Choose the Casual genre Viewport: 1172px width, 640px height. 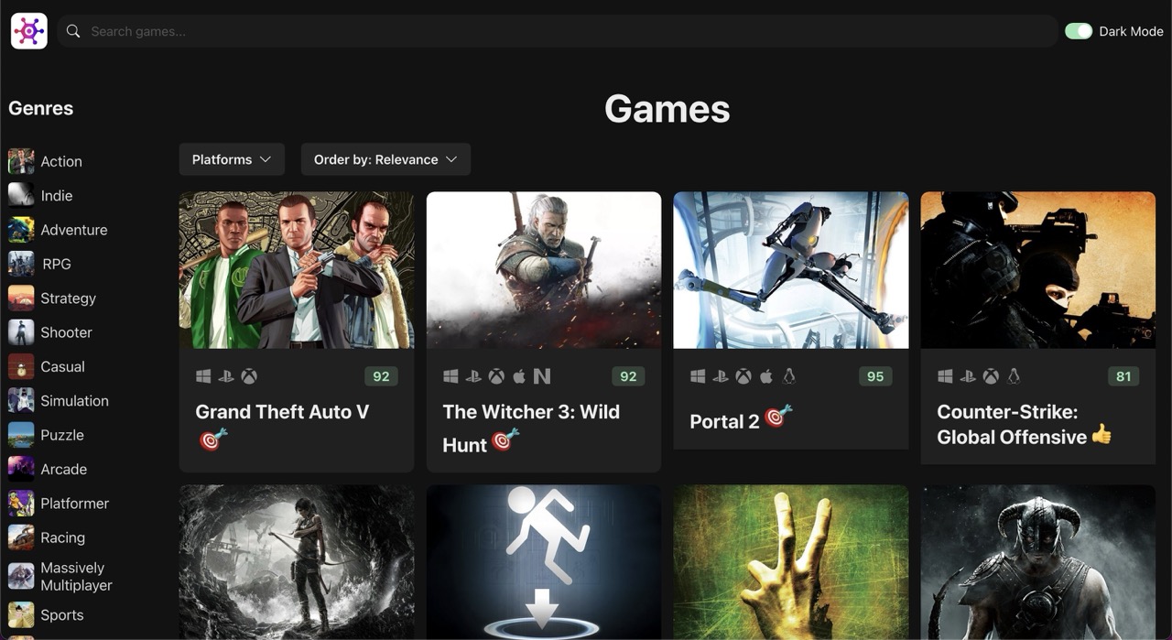click(63, 366)
